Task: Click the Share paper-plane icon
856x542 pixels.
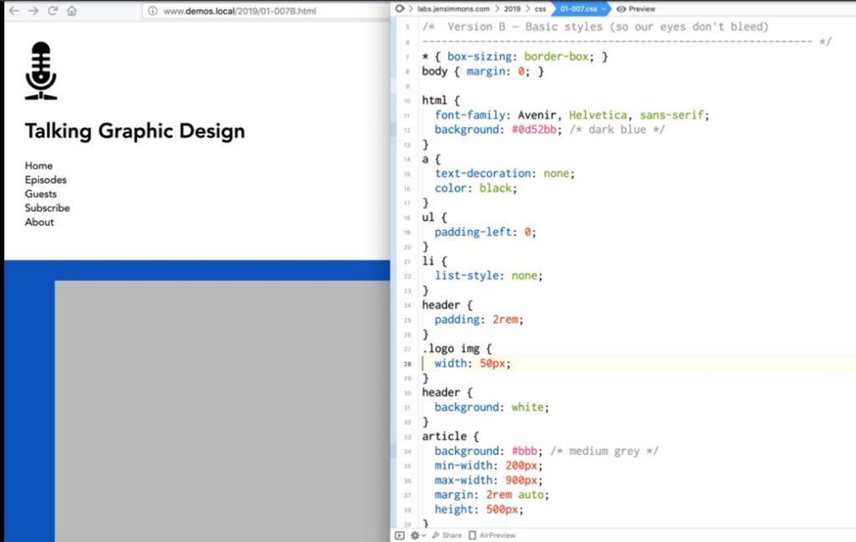Action: pyautogui.click(x=436, y=535)
